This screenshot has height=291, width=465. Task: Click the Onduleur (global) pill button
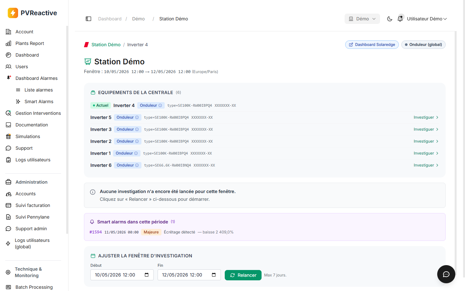(x=423, y=45)
